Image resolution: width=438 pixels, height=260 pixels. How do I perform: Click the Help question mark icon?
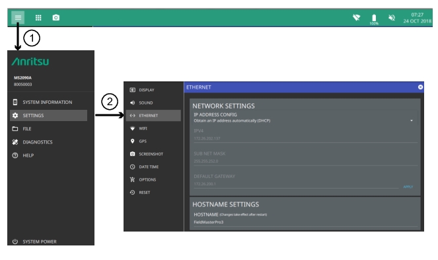point(15,155)
